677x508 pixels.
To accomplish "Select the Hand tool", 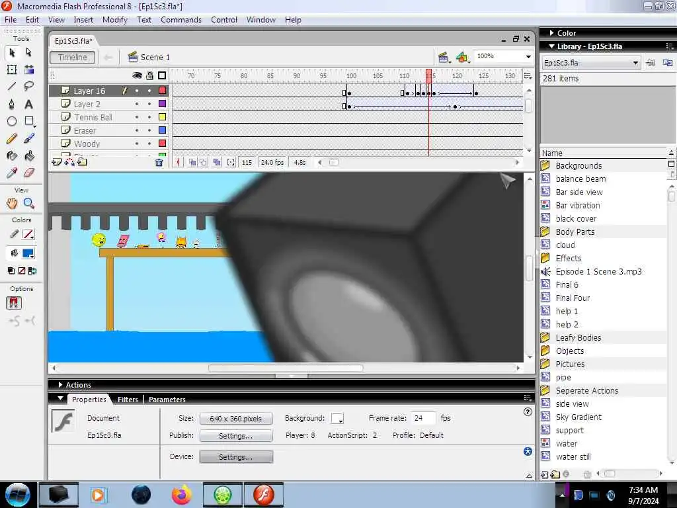I will (12, 203).
